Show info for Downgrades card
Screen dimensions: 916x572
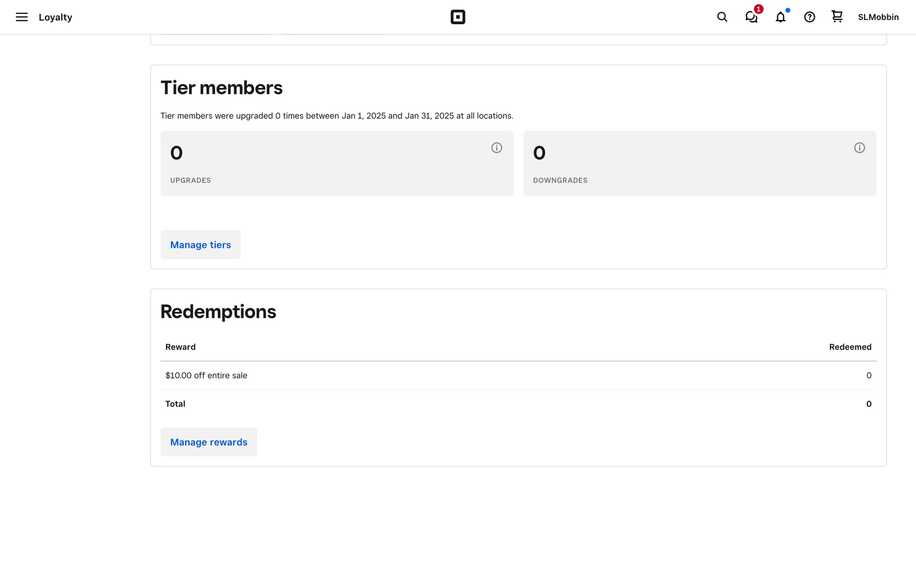(x=859, y=148)
